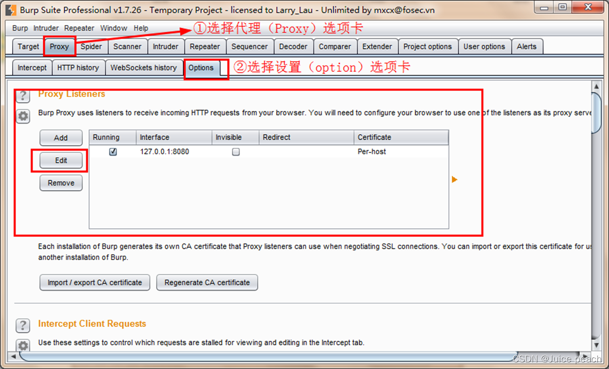Open the Project options tab

pyautogui.click(x=428, y=46)
